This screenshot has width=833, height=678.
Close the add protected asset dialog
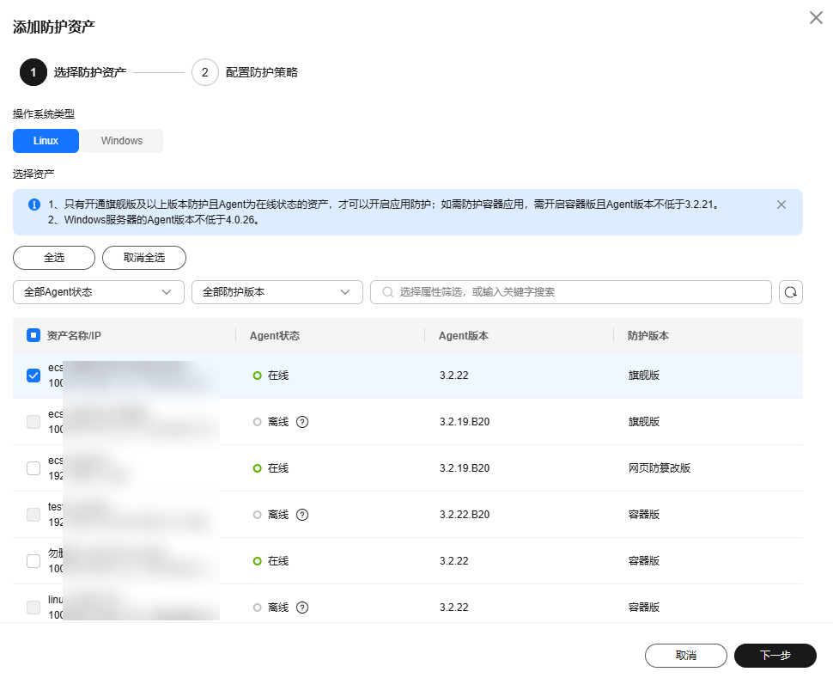pos(816,18)
